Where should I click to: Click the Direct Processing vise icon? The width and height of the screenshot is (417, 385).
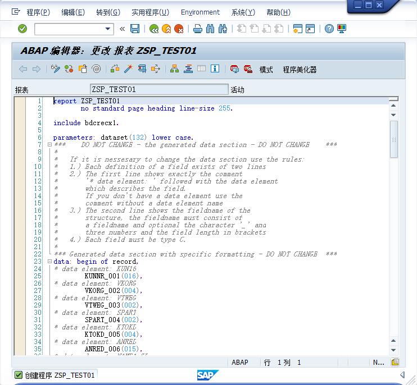pos(142,69)
